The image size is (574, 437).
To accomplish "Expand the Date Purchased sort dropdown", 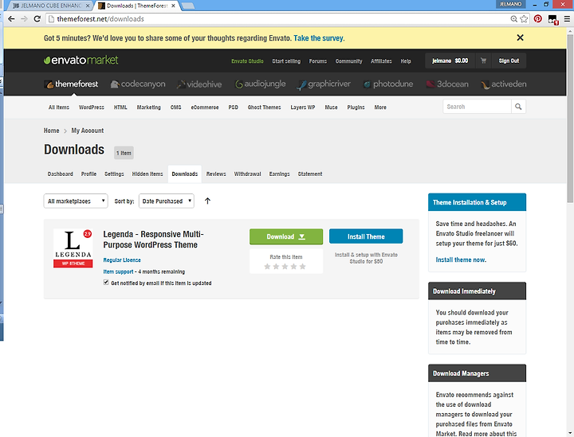I will coord(166,201).
